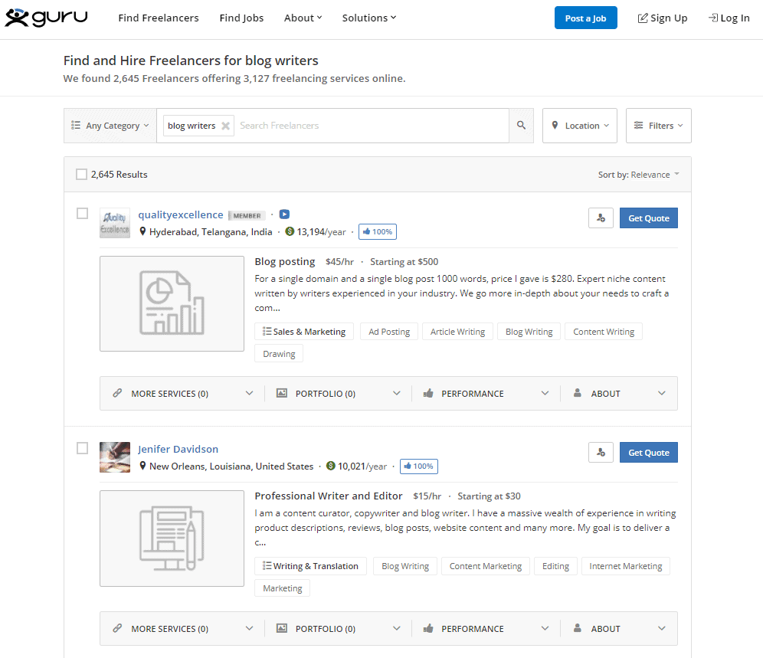
Task: Click the Article Writing skill tag
Action: pos(457,332)
